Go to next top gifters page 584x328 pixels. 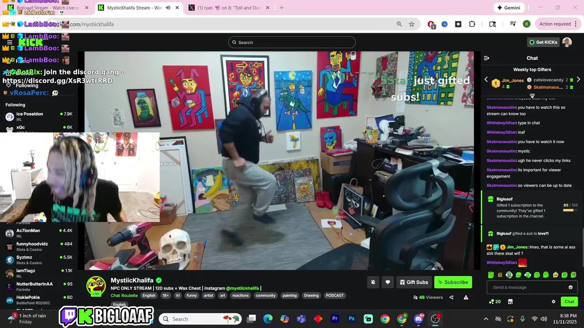coord(579,79)
